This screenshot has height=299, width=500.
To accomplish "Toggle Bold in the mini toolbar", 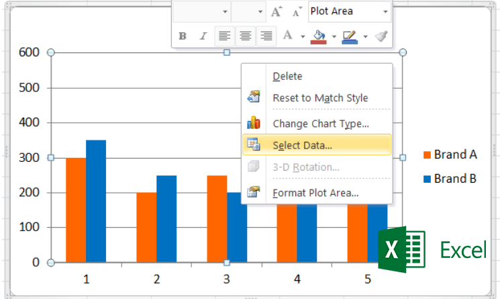I will click(x=183, y=36).
